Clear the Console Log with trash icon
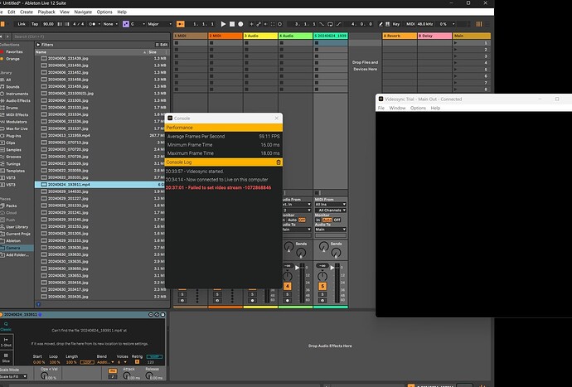572x387 pixels. [x=278, y=162]
